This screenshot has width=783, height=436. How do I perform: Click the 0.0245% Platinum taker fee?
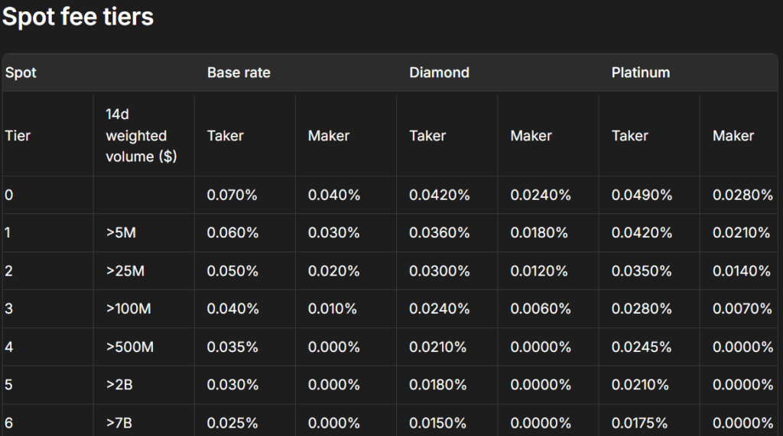click(x=642, y=347)
